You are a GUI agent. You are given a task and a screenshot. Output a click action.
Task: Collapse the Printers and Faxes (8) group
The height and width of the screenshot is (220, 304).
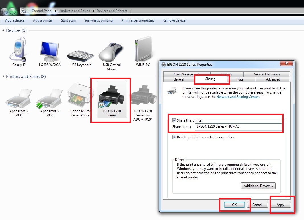[x=3, y=77]
